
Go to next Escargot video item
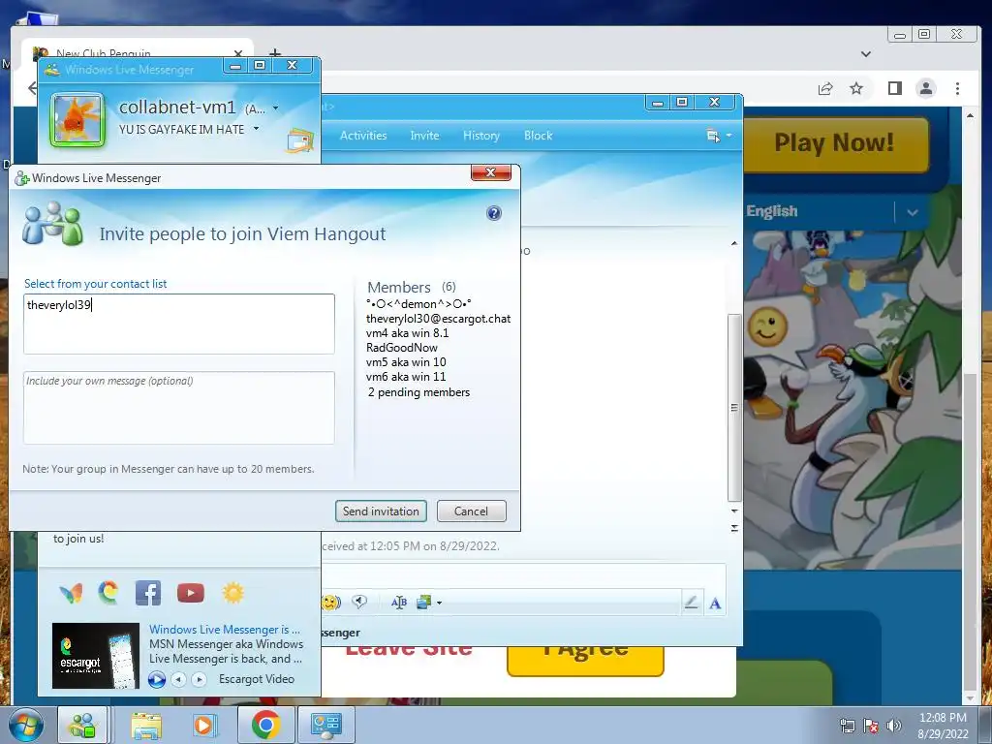pos(200,679)
